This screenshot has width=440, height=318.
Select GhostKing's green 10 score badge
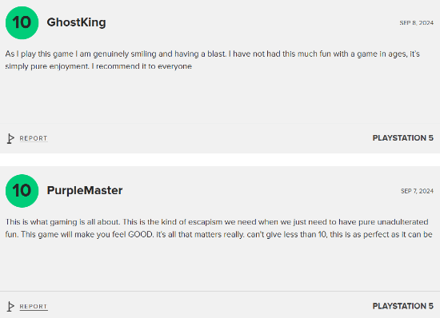tap(22, 22)
